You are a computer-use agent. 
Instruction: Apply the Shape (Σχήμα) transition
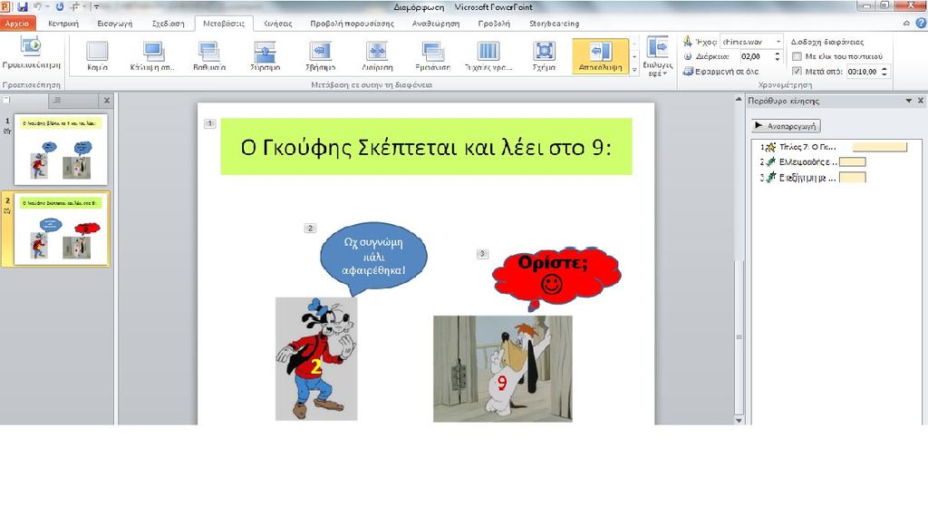coord(544,55)
